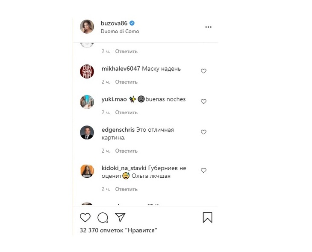This screenshot has width=312, height=252.
Task: Reply to mikhalev6047's comment
Action: click(126, 82)
